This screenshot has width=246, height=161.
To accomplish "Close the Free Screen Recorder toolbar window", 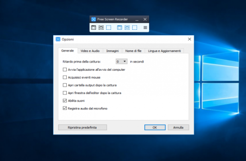I will 145,19.
